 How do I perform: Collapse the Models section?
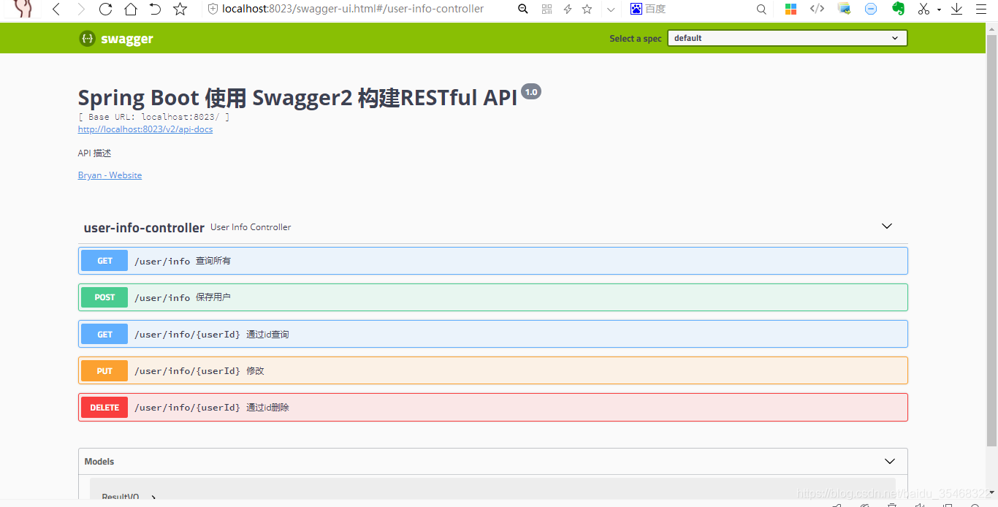coord(890,461)
